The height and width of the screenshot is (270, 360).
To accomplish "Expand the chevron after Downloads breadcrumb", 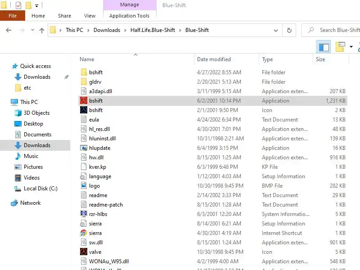I will (125, 30).
